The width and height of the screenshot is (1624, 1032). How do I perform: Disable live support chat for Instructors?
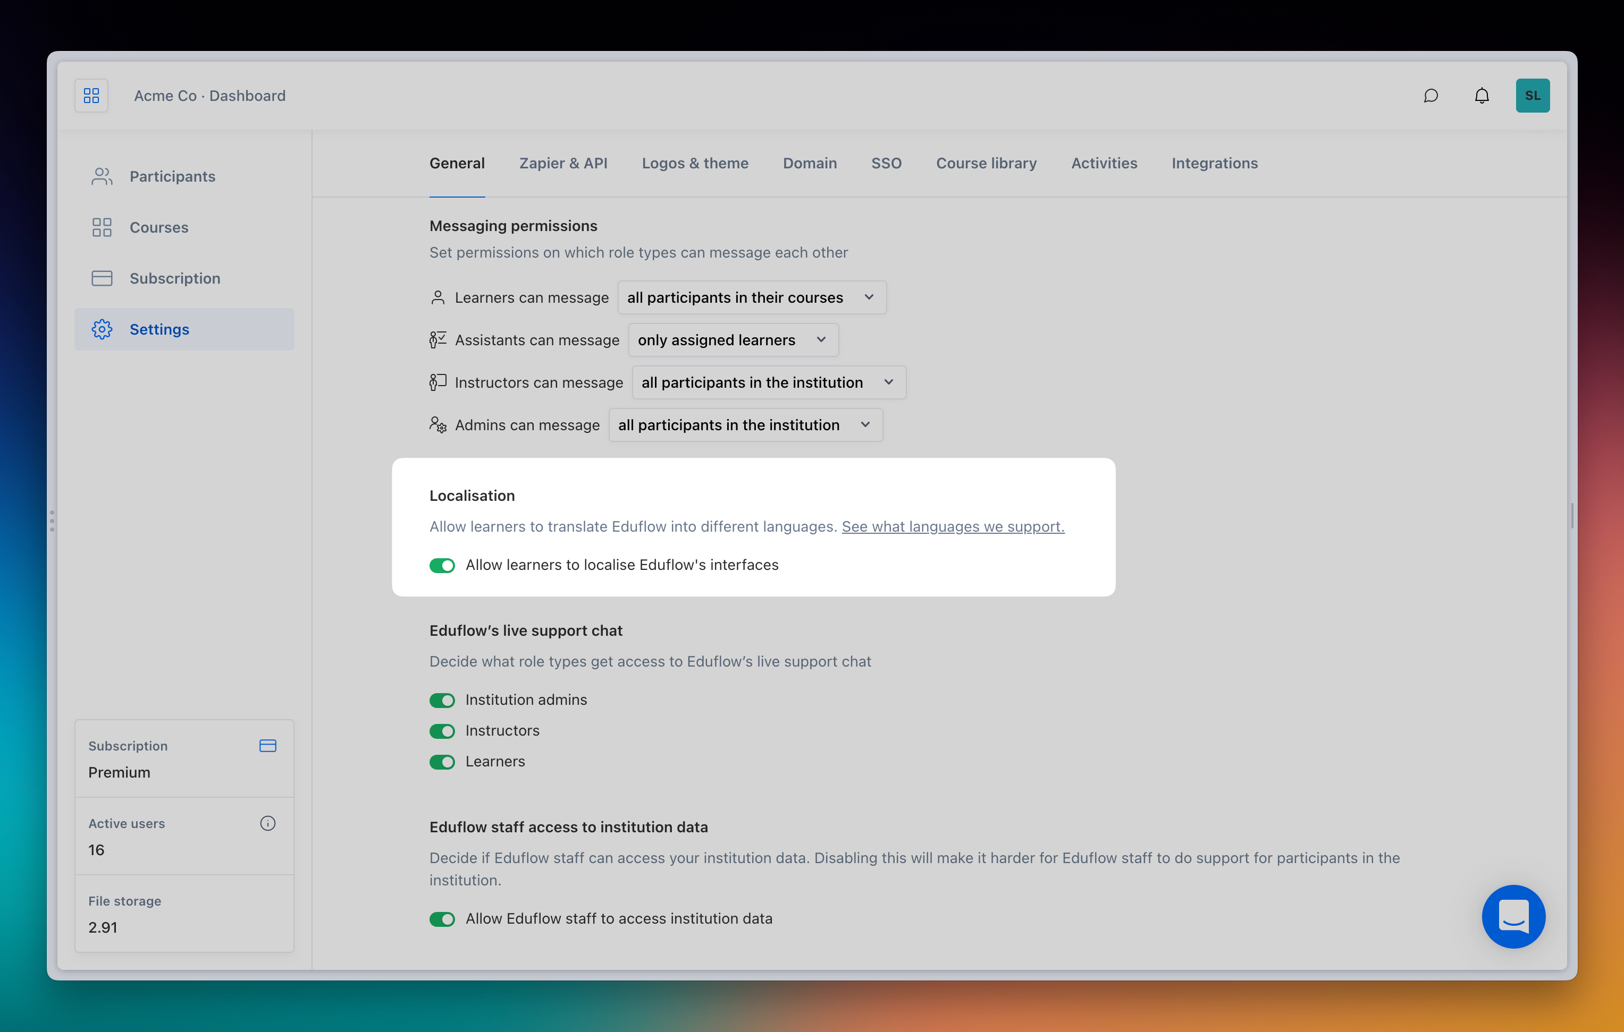[x=442, y=731]
